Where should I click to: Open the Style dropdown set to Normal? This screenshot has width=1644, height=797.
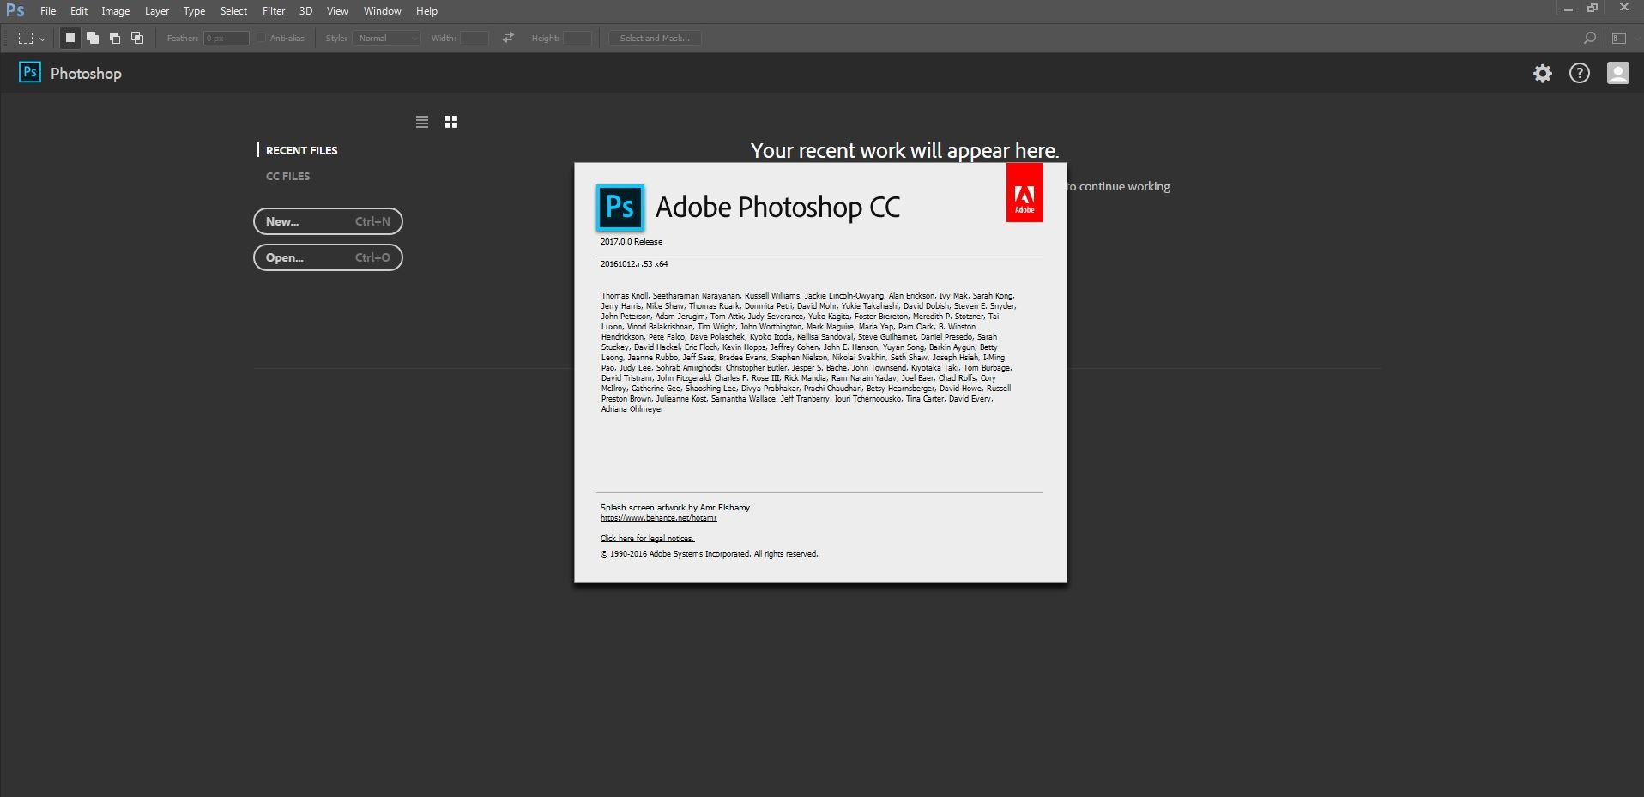[x=387, y=38]
